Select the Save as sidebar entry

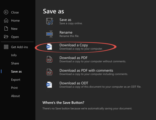click(x=16, y=72)
